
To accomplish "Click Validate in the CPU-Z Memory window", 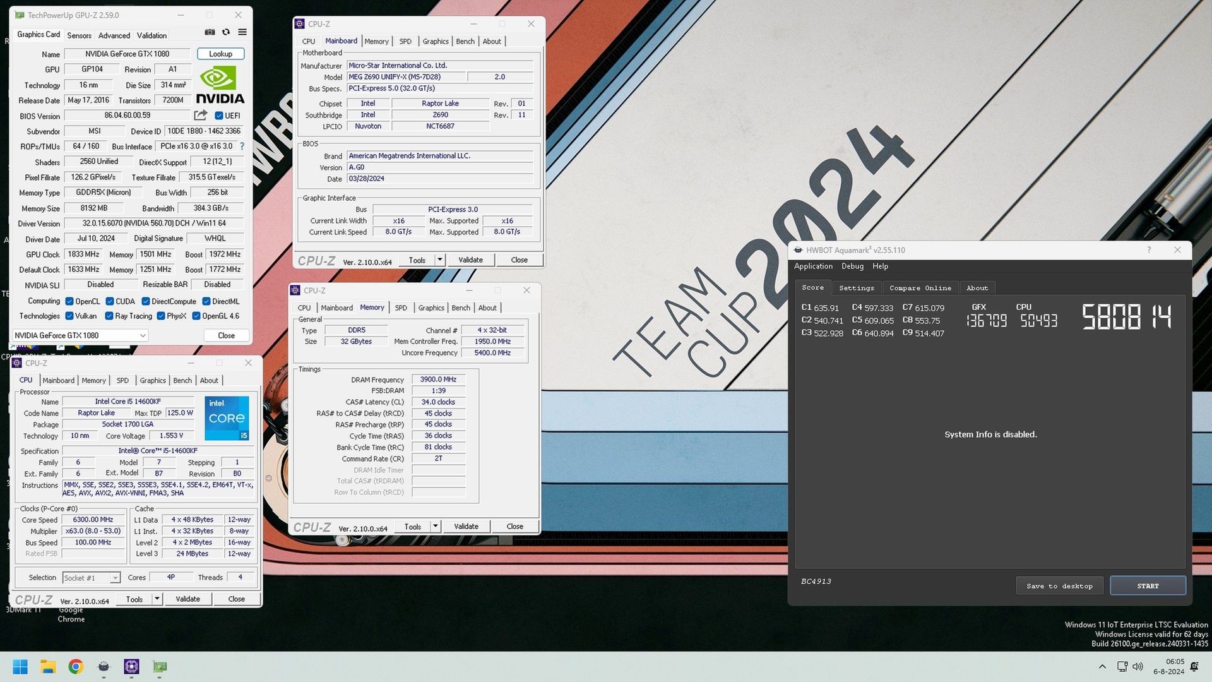I will (466, 526).
